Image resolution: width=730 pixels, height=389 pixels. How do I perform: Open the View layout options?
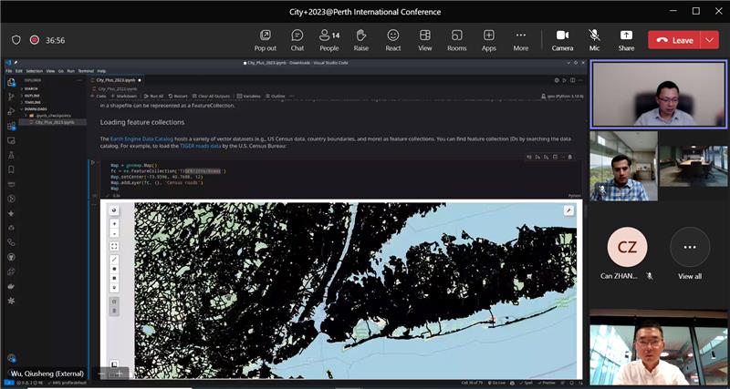point(425,39)
